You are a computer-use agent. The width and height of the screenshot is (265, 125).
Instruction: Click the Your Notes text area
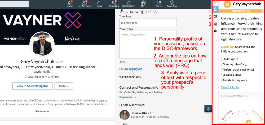[148, 45]
